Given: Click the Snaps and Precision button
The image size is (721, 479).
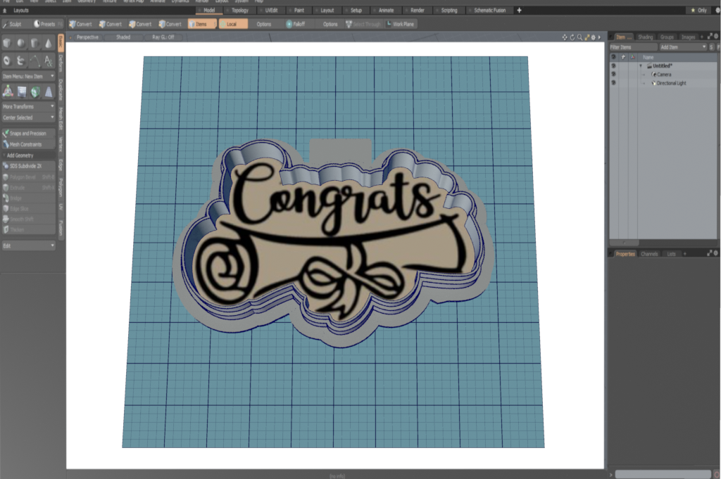Looking at the screenshot, I should [28, 133].
